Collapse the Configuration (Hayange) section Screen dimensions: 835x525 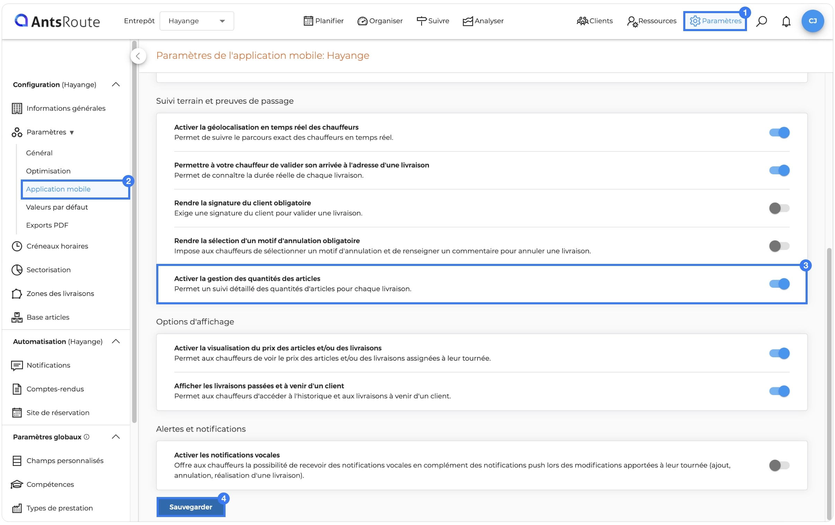116,84
